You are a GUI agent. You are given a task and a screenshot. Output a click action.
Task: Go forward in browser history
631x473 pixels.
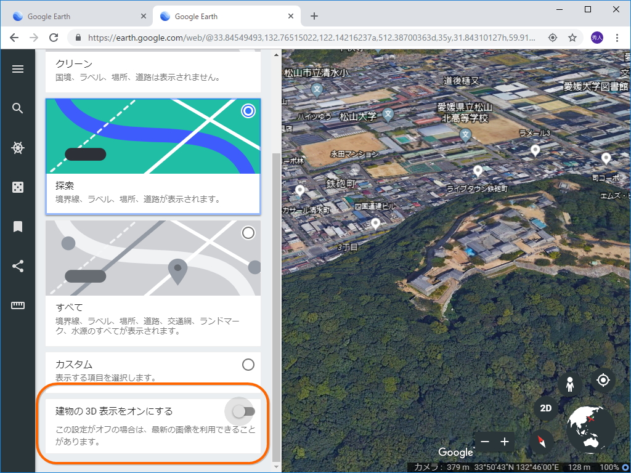coord(34,38)
